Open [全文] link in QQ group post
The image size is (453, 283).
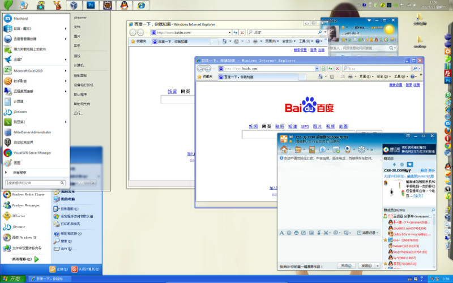418,196
